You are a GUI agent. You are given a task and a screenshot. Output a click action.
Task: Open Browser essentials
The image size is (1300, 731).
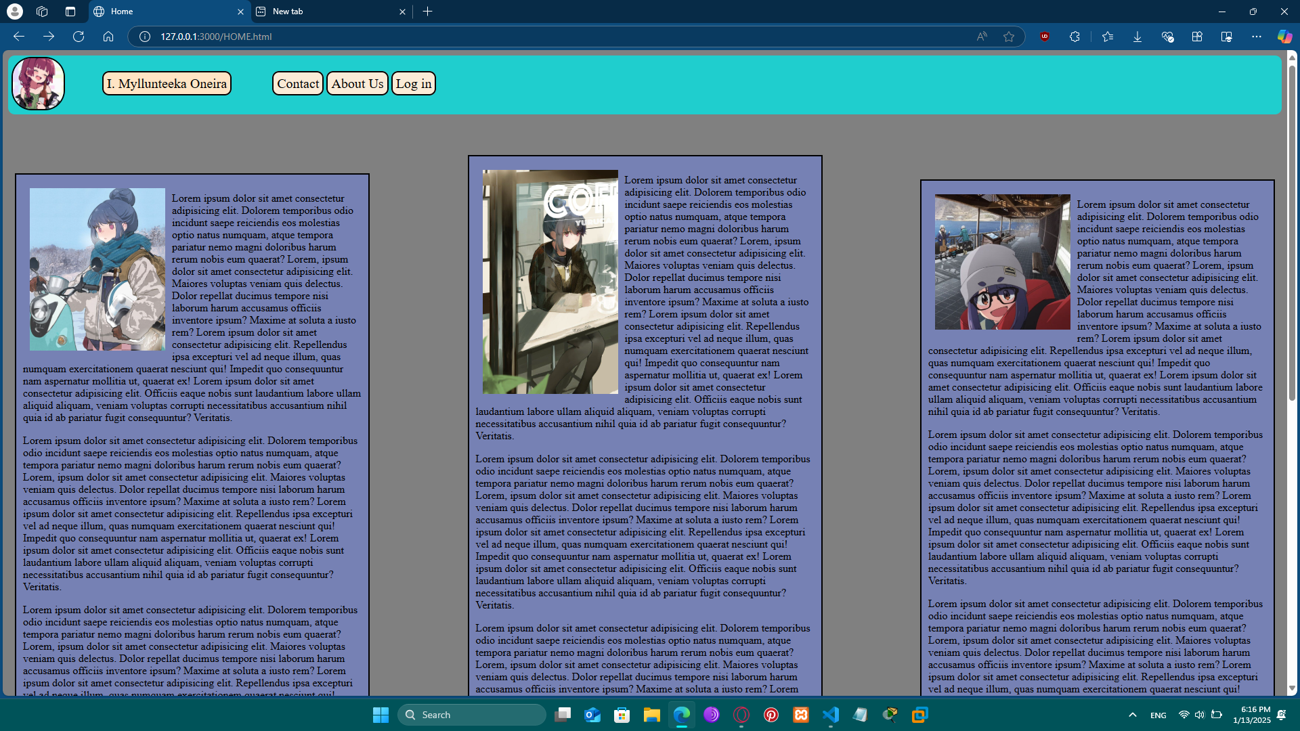[1167, 37]
